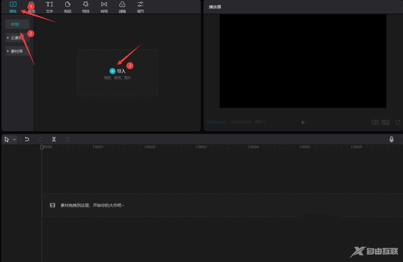The height and width of the screenshot is (262, 403).
Task: Click the 00:05 mark on timeline ruler
Action: pos(305,147)
